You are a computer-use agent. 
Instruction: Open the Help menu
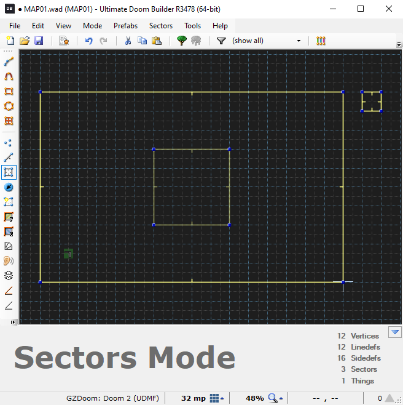(x=220, y=26)
